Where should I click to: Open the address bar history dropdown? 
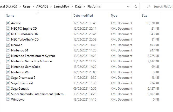pos(128,7)
